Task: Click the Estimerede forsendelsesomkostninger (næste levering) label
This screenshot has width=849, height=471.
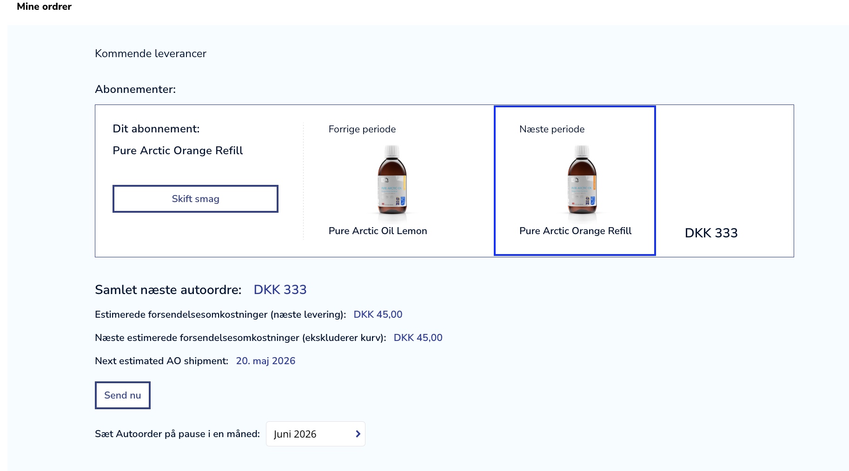Action: point(220,314)
